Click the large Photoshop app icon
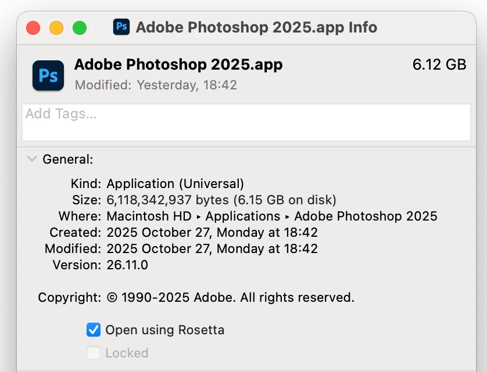Image resolution: width=487 pixels, height=372 pixels. tap(48, 75)
